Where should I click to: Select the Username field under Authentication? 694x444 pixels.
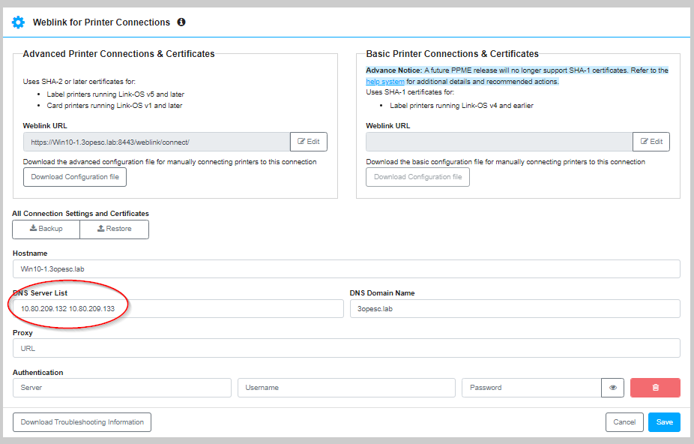(x=346, y=387)
